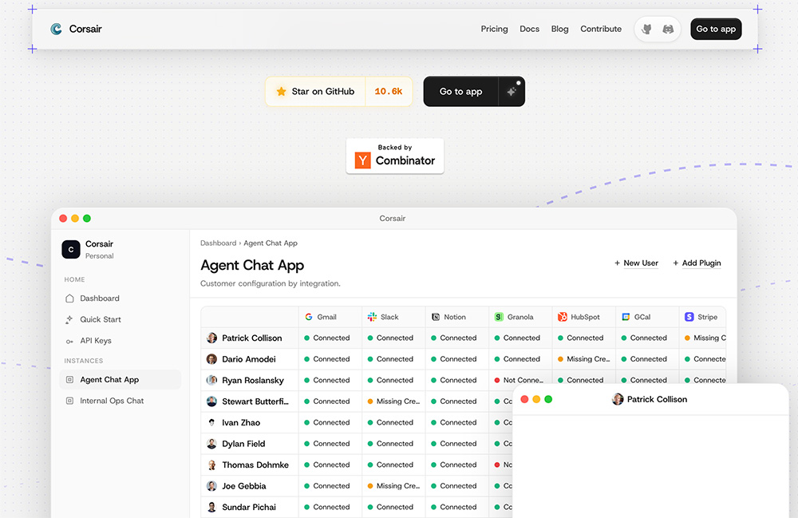Viewport: 798px width, 518px height.
Task: Click the Corsair logo in the navbar
Action: coord(56,29)
